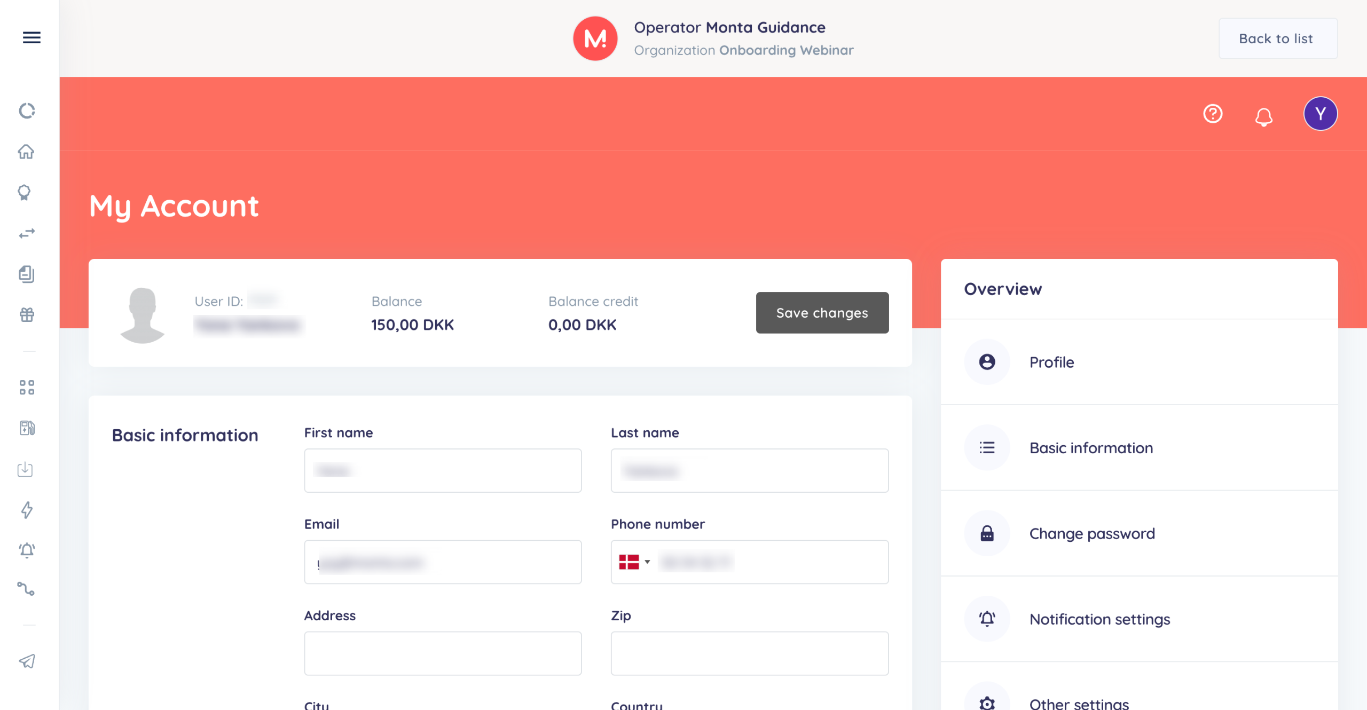
Task: Open the hamburger menu icon
Action: tap(32, 37)
